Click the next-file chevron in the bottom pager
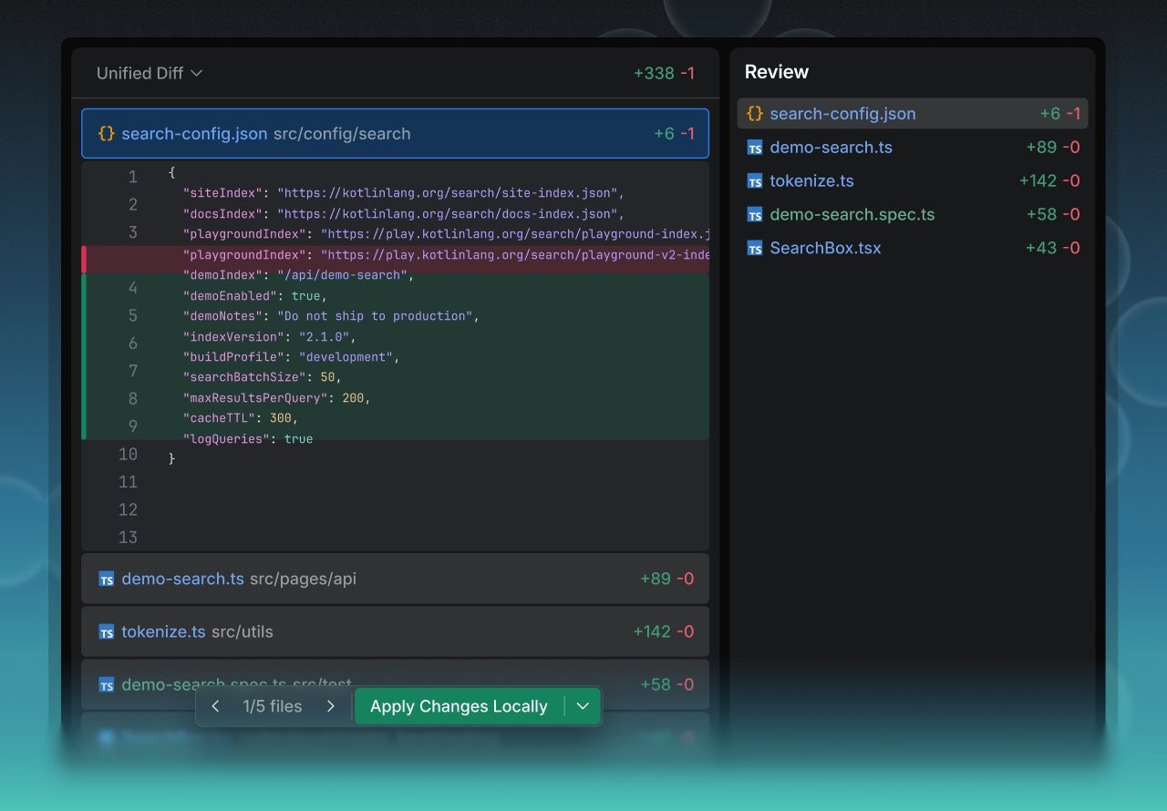 click(x=331, y=706)
